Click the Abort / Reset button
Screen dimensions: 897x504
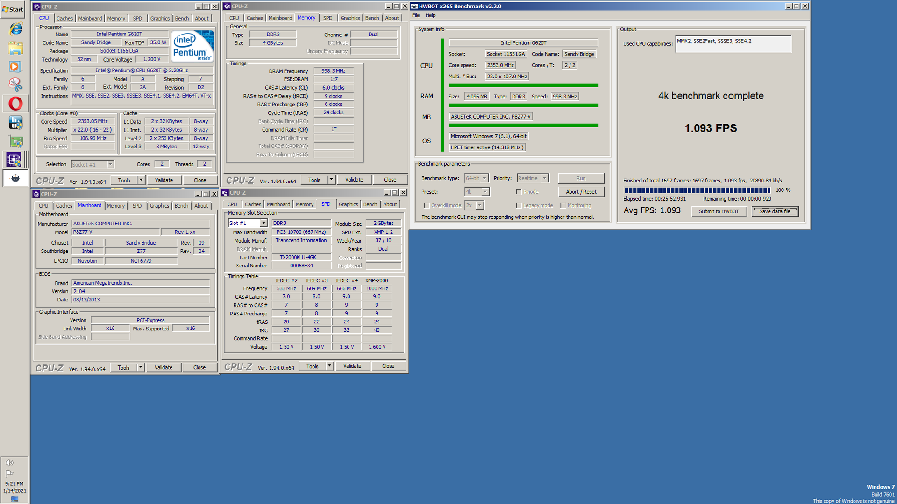pos(581,192)
